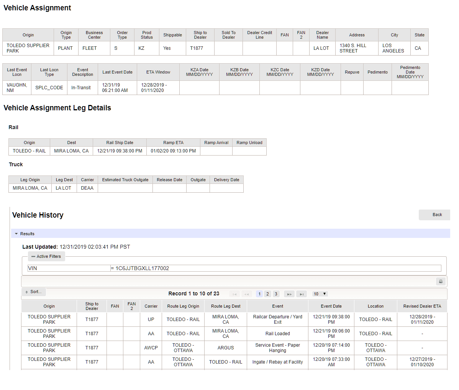
Task: Click the Ship to Dealer header in history
Action: (92, 306)
